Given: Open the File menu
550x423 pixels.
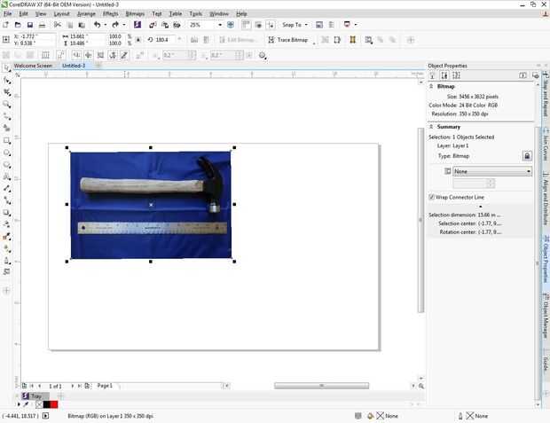Looking at the screenshot, I should click(x=8, y=13).
